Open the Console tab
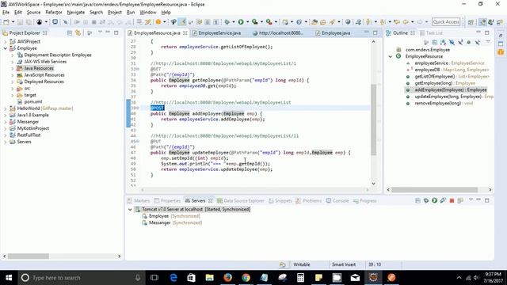The height and width of the screenshot is (285, 507). click(x=337, y=200)
